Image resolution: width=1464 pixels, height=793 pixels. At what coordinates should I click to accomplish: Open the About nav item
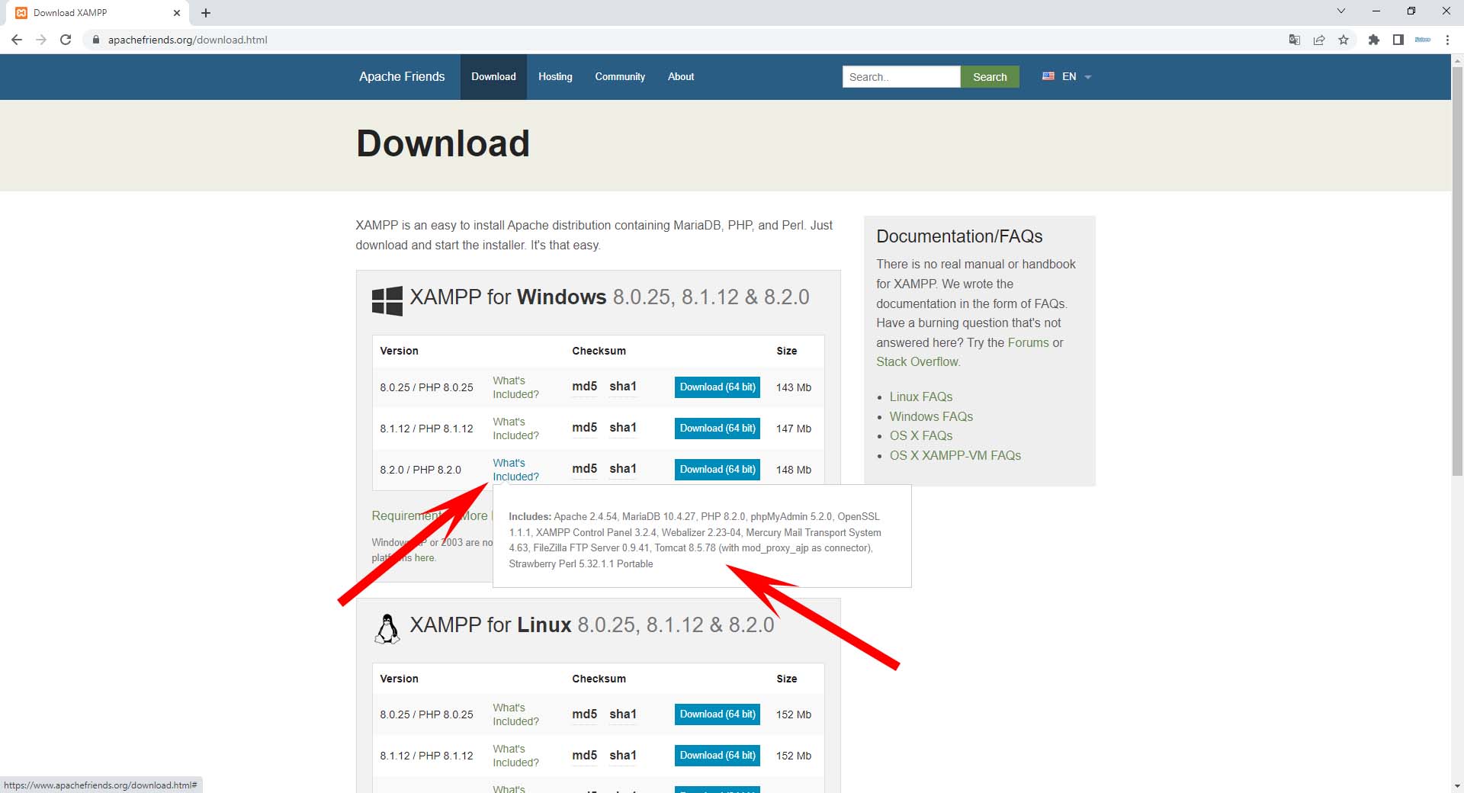pos(681,76)
